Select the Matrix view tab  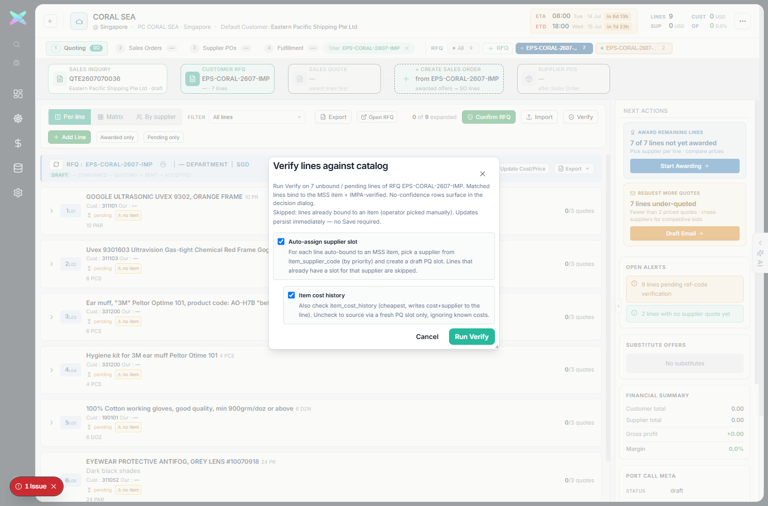[x=110, y=117]
